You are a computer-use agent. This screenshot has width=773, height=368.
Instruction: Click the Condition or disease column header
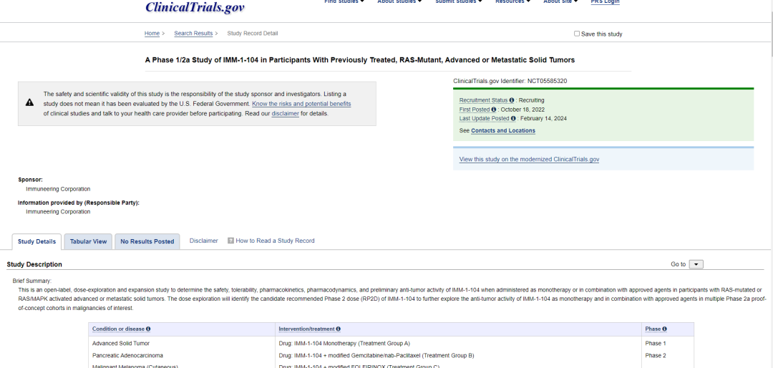(118, 329)
